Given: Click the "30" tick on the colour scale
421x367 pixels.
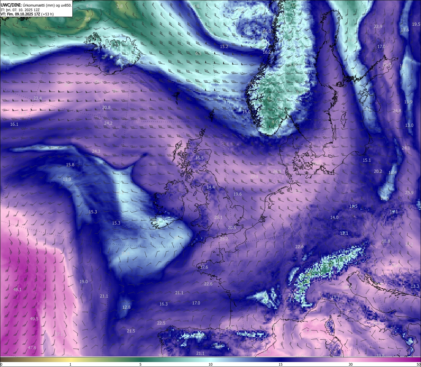Looking at the screenshot, I should pyautogui.click(x=351, y=364).
